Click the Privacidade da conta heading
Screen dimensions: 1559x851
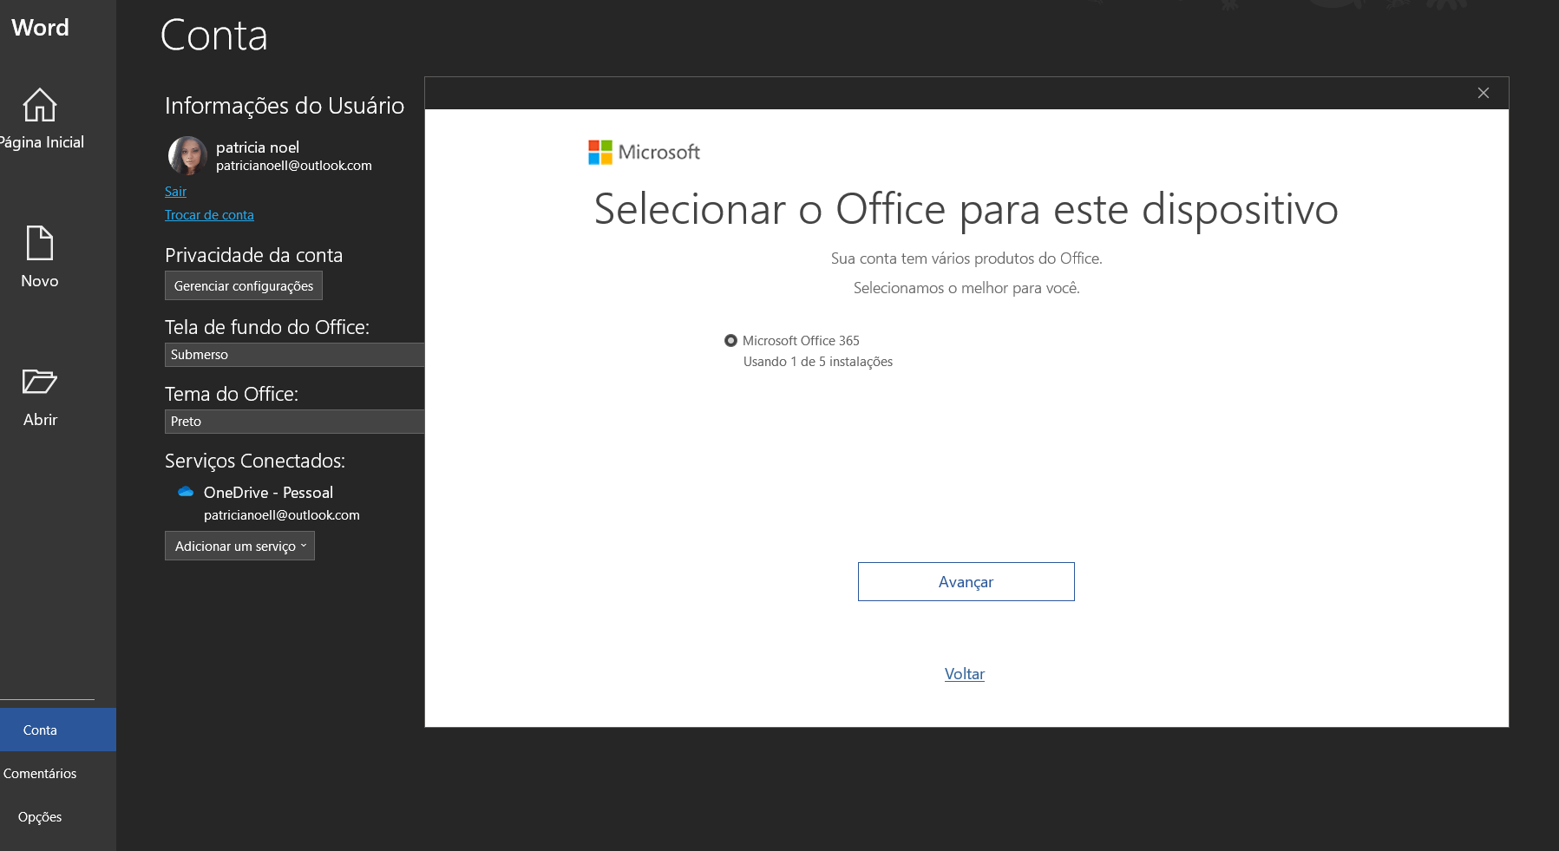(254, 255)
